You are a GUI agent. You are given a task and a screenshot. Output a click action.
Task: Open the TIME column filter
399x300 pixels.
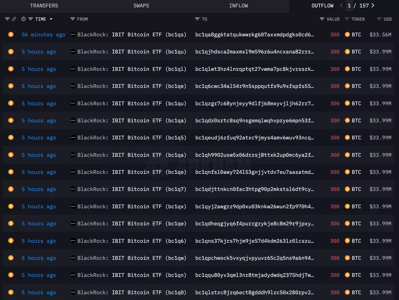pyautogui.click(x=31, y=19)
